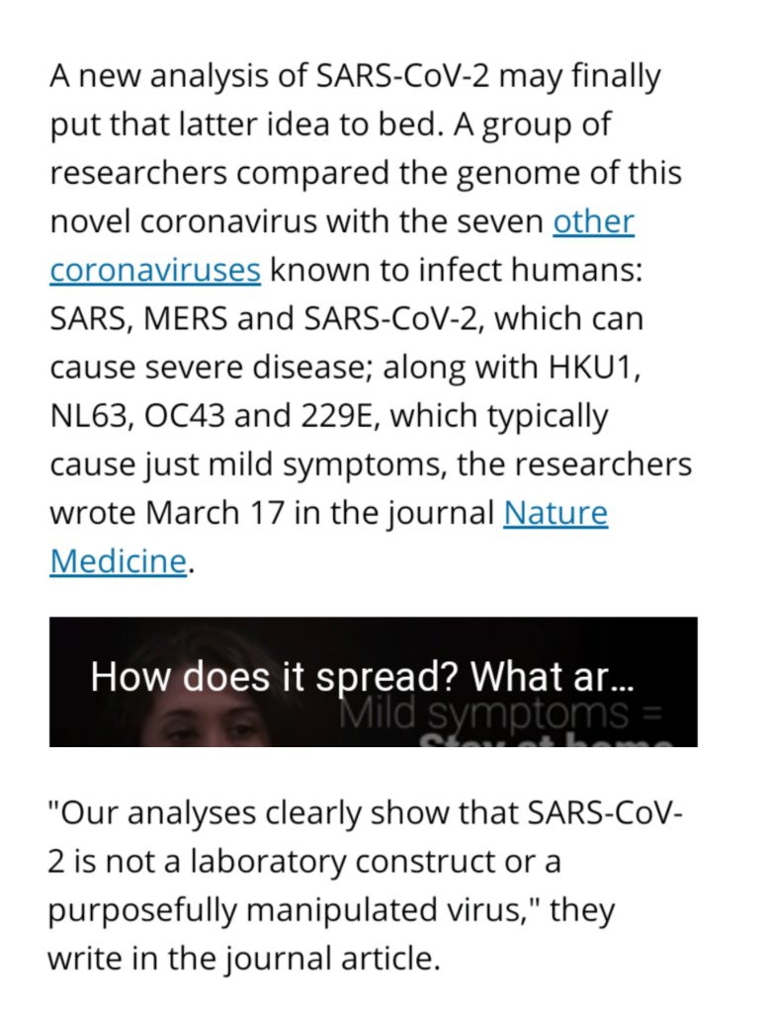Select the word 'HKU1' in the article
This screenshot has height=1012, width=768.
(x=591, y=366)
